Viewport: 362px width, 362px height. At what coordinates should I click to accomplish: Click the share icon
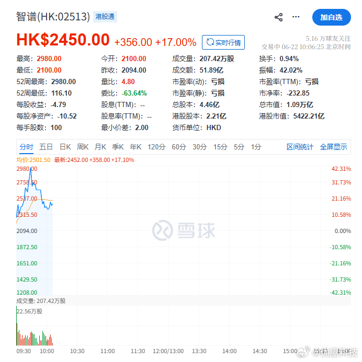coord(278,17)
